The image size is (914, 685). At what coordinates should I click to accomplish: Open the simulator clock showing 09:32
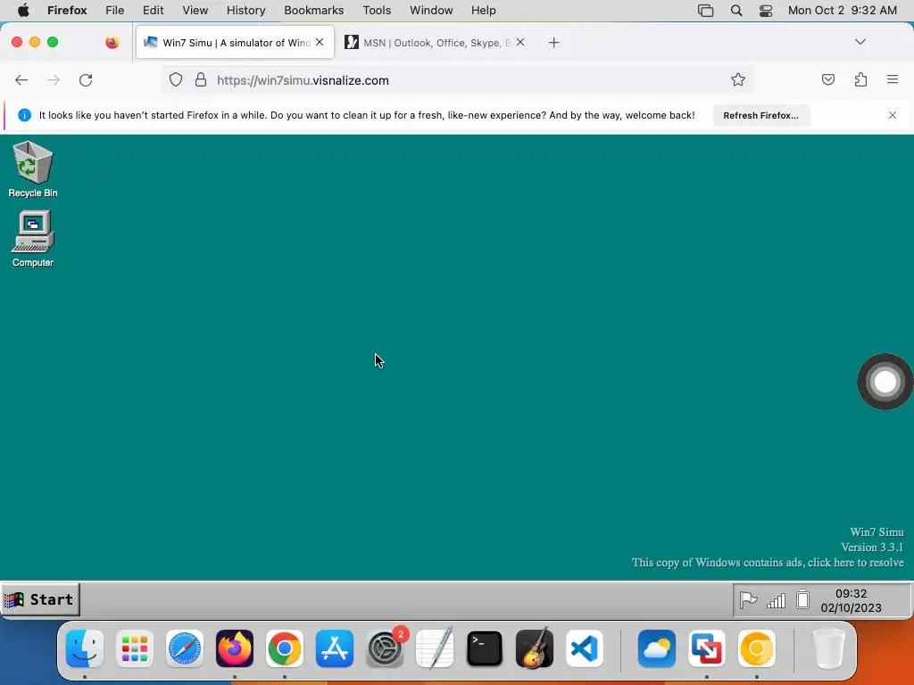(x=851, y=600)
